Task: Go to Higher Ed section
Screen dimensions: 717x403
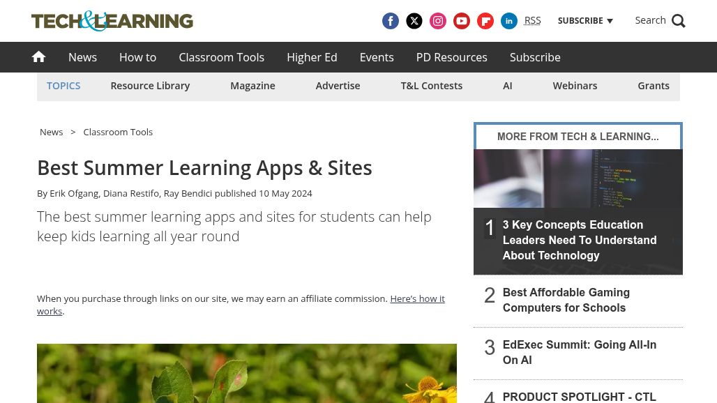Action: click(x=312, y=57)
